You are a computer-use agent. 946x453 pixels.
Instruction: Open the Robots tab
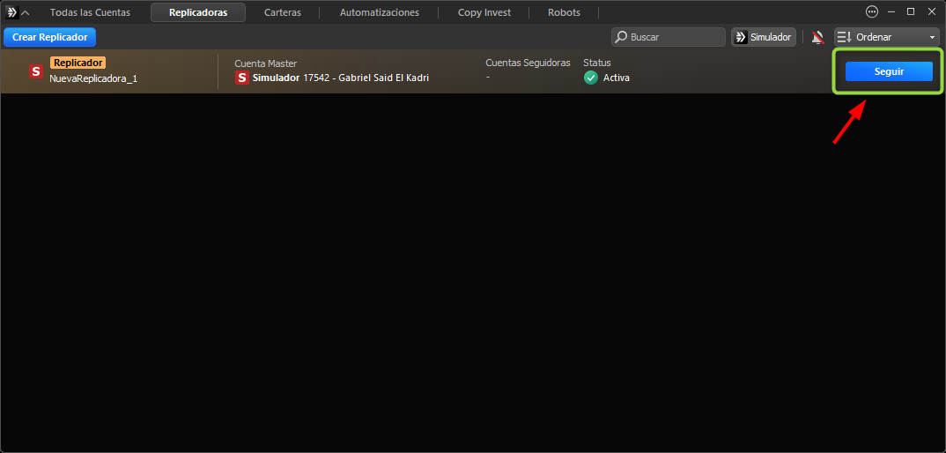click(x=564, y=12)
